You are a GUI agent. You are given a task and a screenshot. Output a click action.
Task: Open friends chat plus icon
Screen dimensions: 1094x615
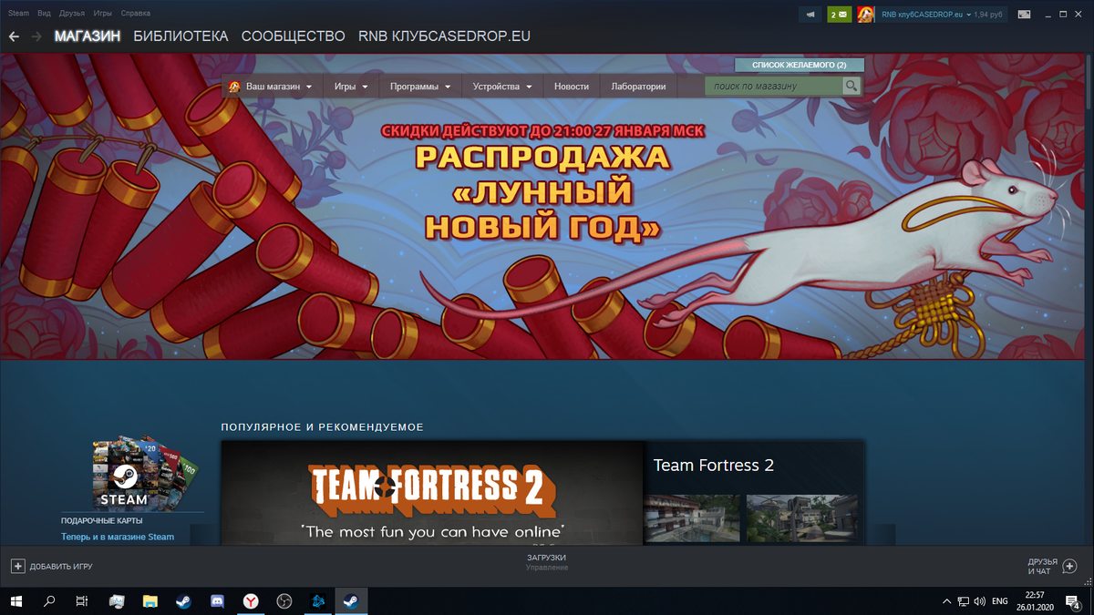coord(1069,566)
